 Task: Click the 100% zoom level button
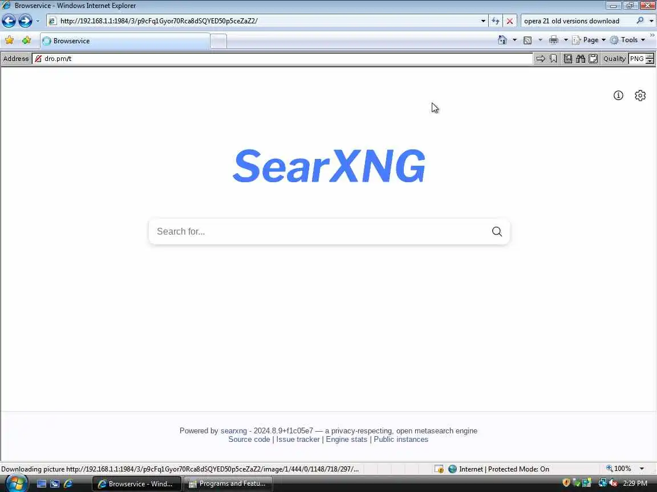618,469
